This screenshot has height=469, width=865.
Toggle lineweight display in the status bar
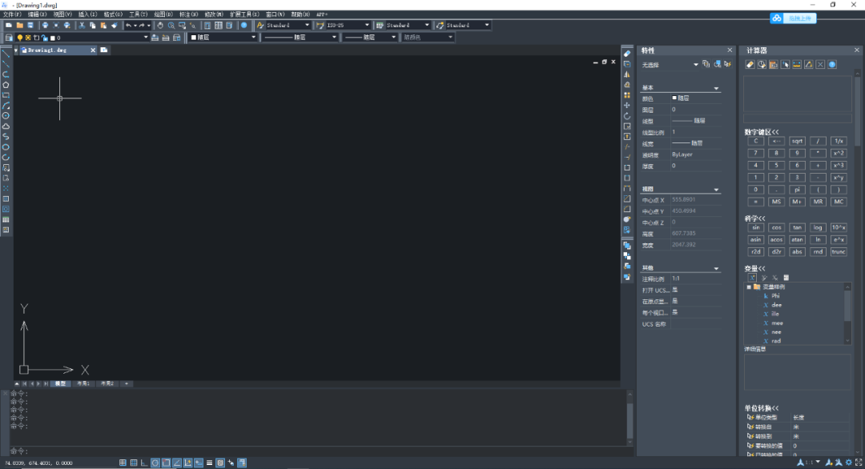click(x=209, y=463)
